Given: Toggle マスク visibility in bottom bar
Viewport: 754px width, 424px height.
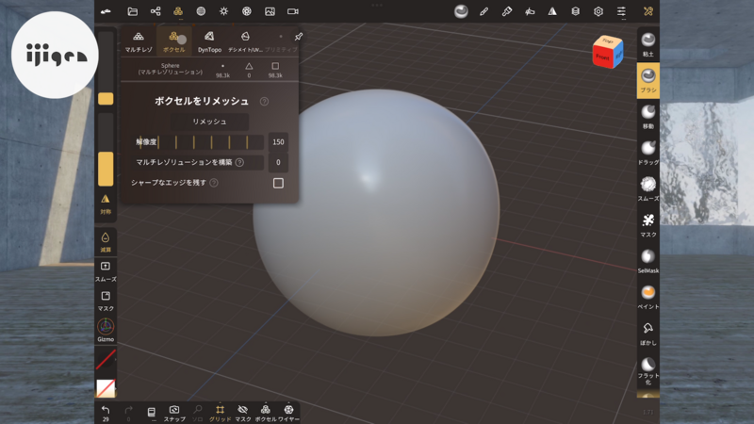Looking at the screenshot, I should (x=243, y=413).
